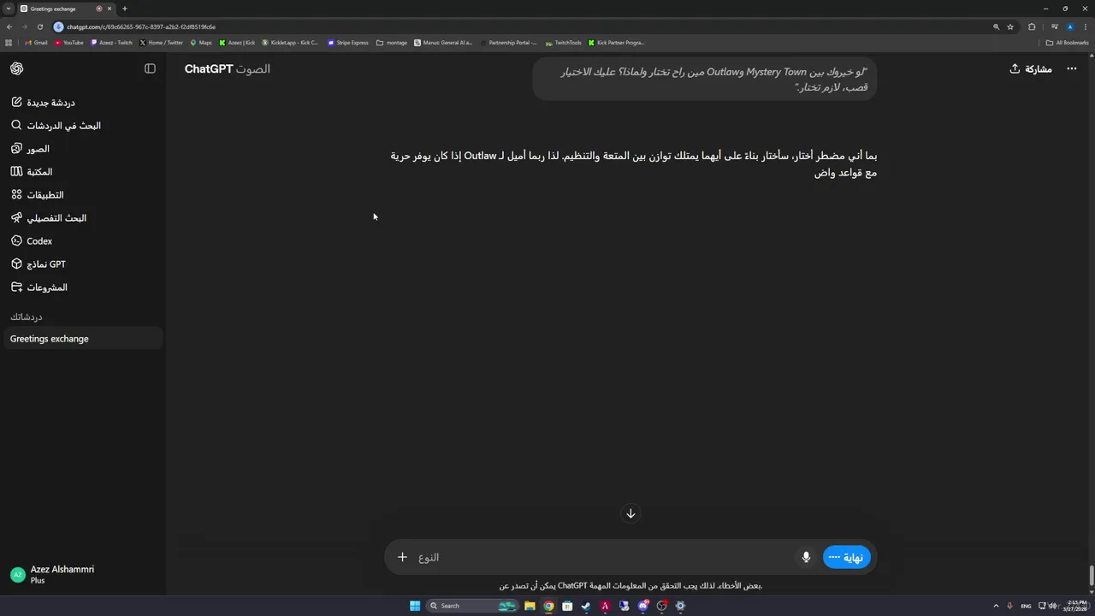Open Projects (المشروعات) in the sidebar
The height and width of the screenshot is (616, 1095).
39,287
